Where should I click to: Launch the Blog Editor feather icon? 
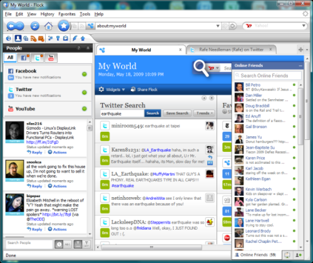(74, 38)
